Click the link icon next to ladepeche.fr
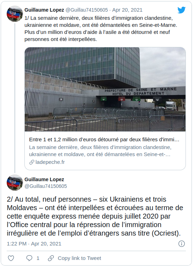Screen dimensions: 194x267 [x=32, y=162]
